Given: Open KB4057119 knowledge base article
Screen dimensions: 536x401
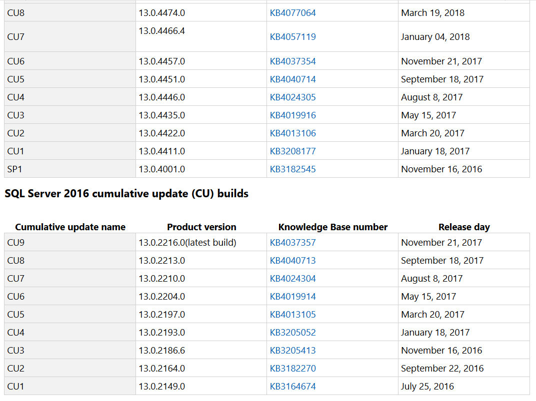Looking at the screenshot, I should point(293,37).
